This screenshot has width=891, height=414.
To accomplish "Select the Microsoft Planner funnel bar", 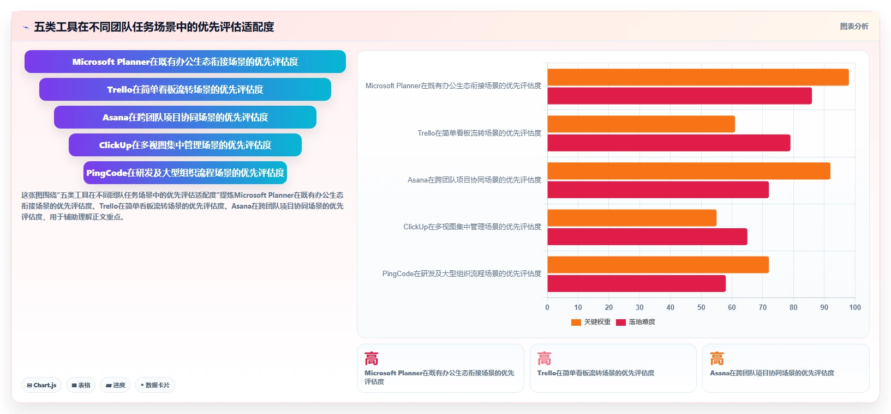I will (185, 62).
